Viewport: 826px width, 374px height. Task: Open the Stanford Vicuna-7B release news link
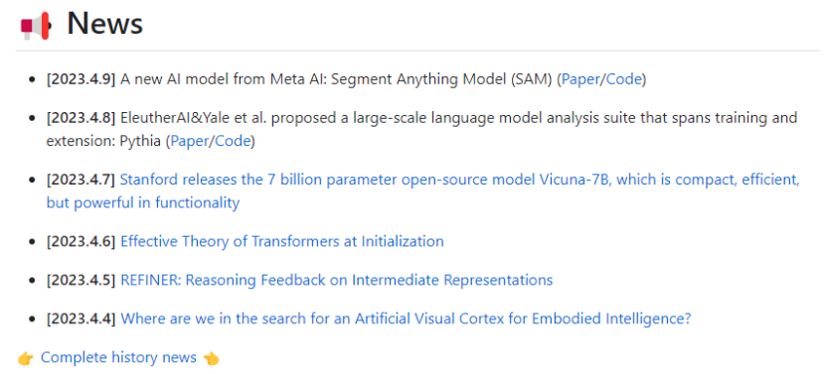click(x=460, y=180)
